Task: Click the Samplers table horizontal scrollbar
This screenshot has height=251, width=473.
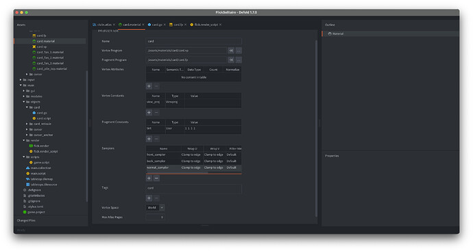Action: (x=177, y=173)
